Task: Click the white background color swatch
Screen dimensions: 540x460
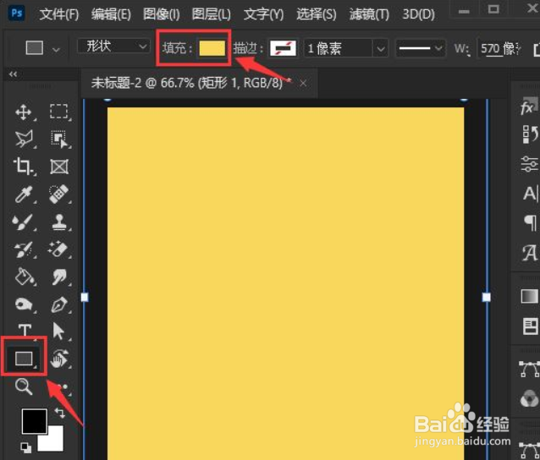Action: [x=54, y=441]
